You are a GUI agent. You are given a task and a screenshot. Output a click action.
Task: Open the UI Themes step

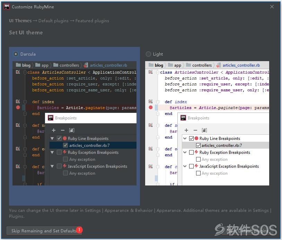[20, 21]
